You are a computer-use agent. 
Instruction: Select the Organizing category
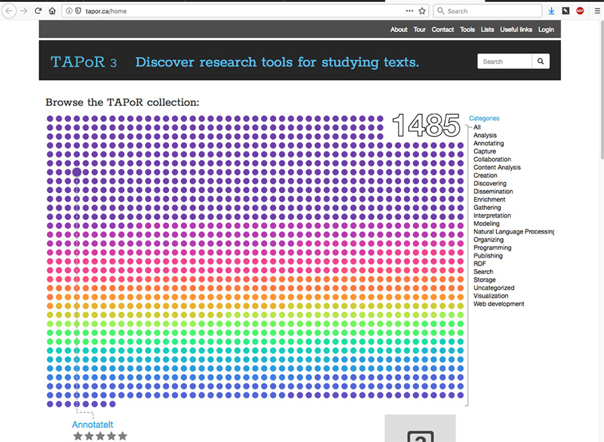(x=489, y=239)
